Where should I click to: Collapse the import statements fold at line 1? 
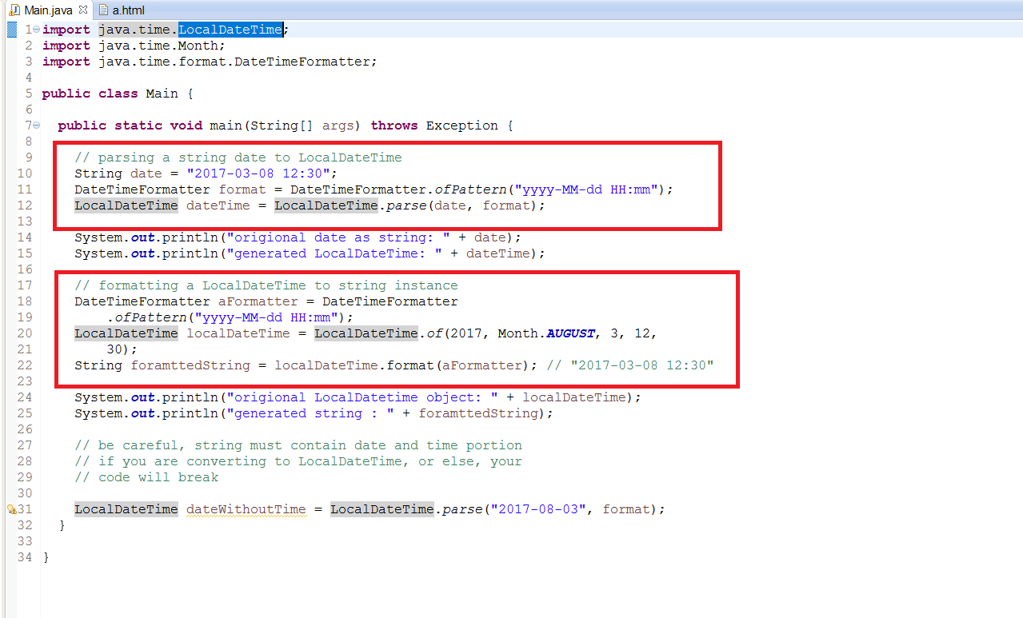point(35,29)
